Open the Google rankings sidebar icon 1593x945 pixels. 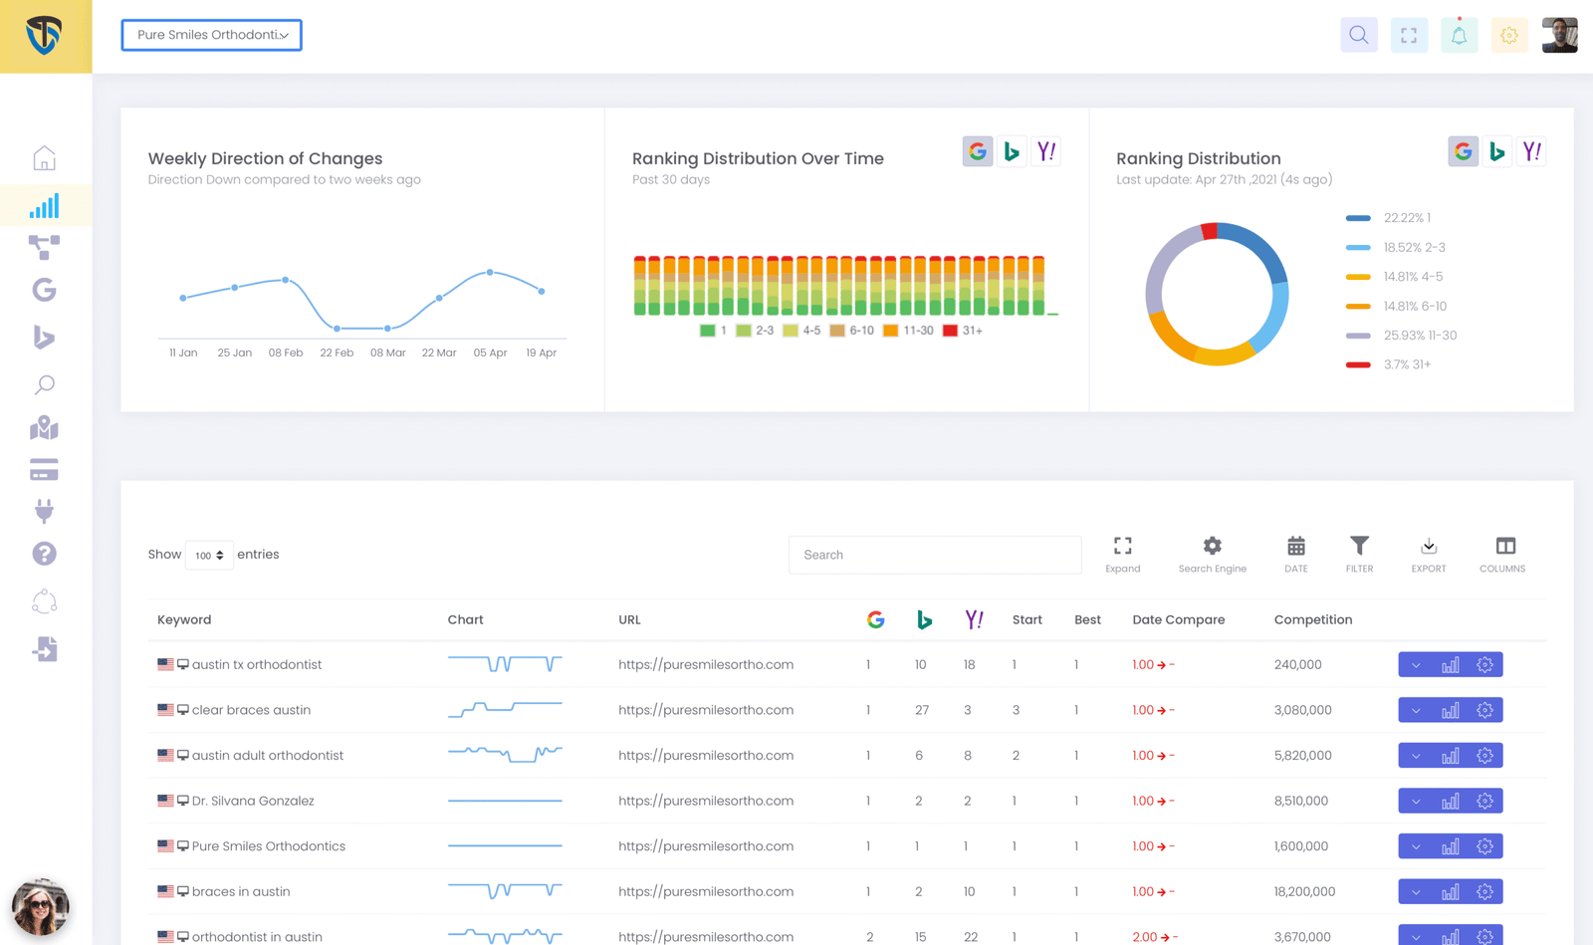44,290
